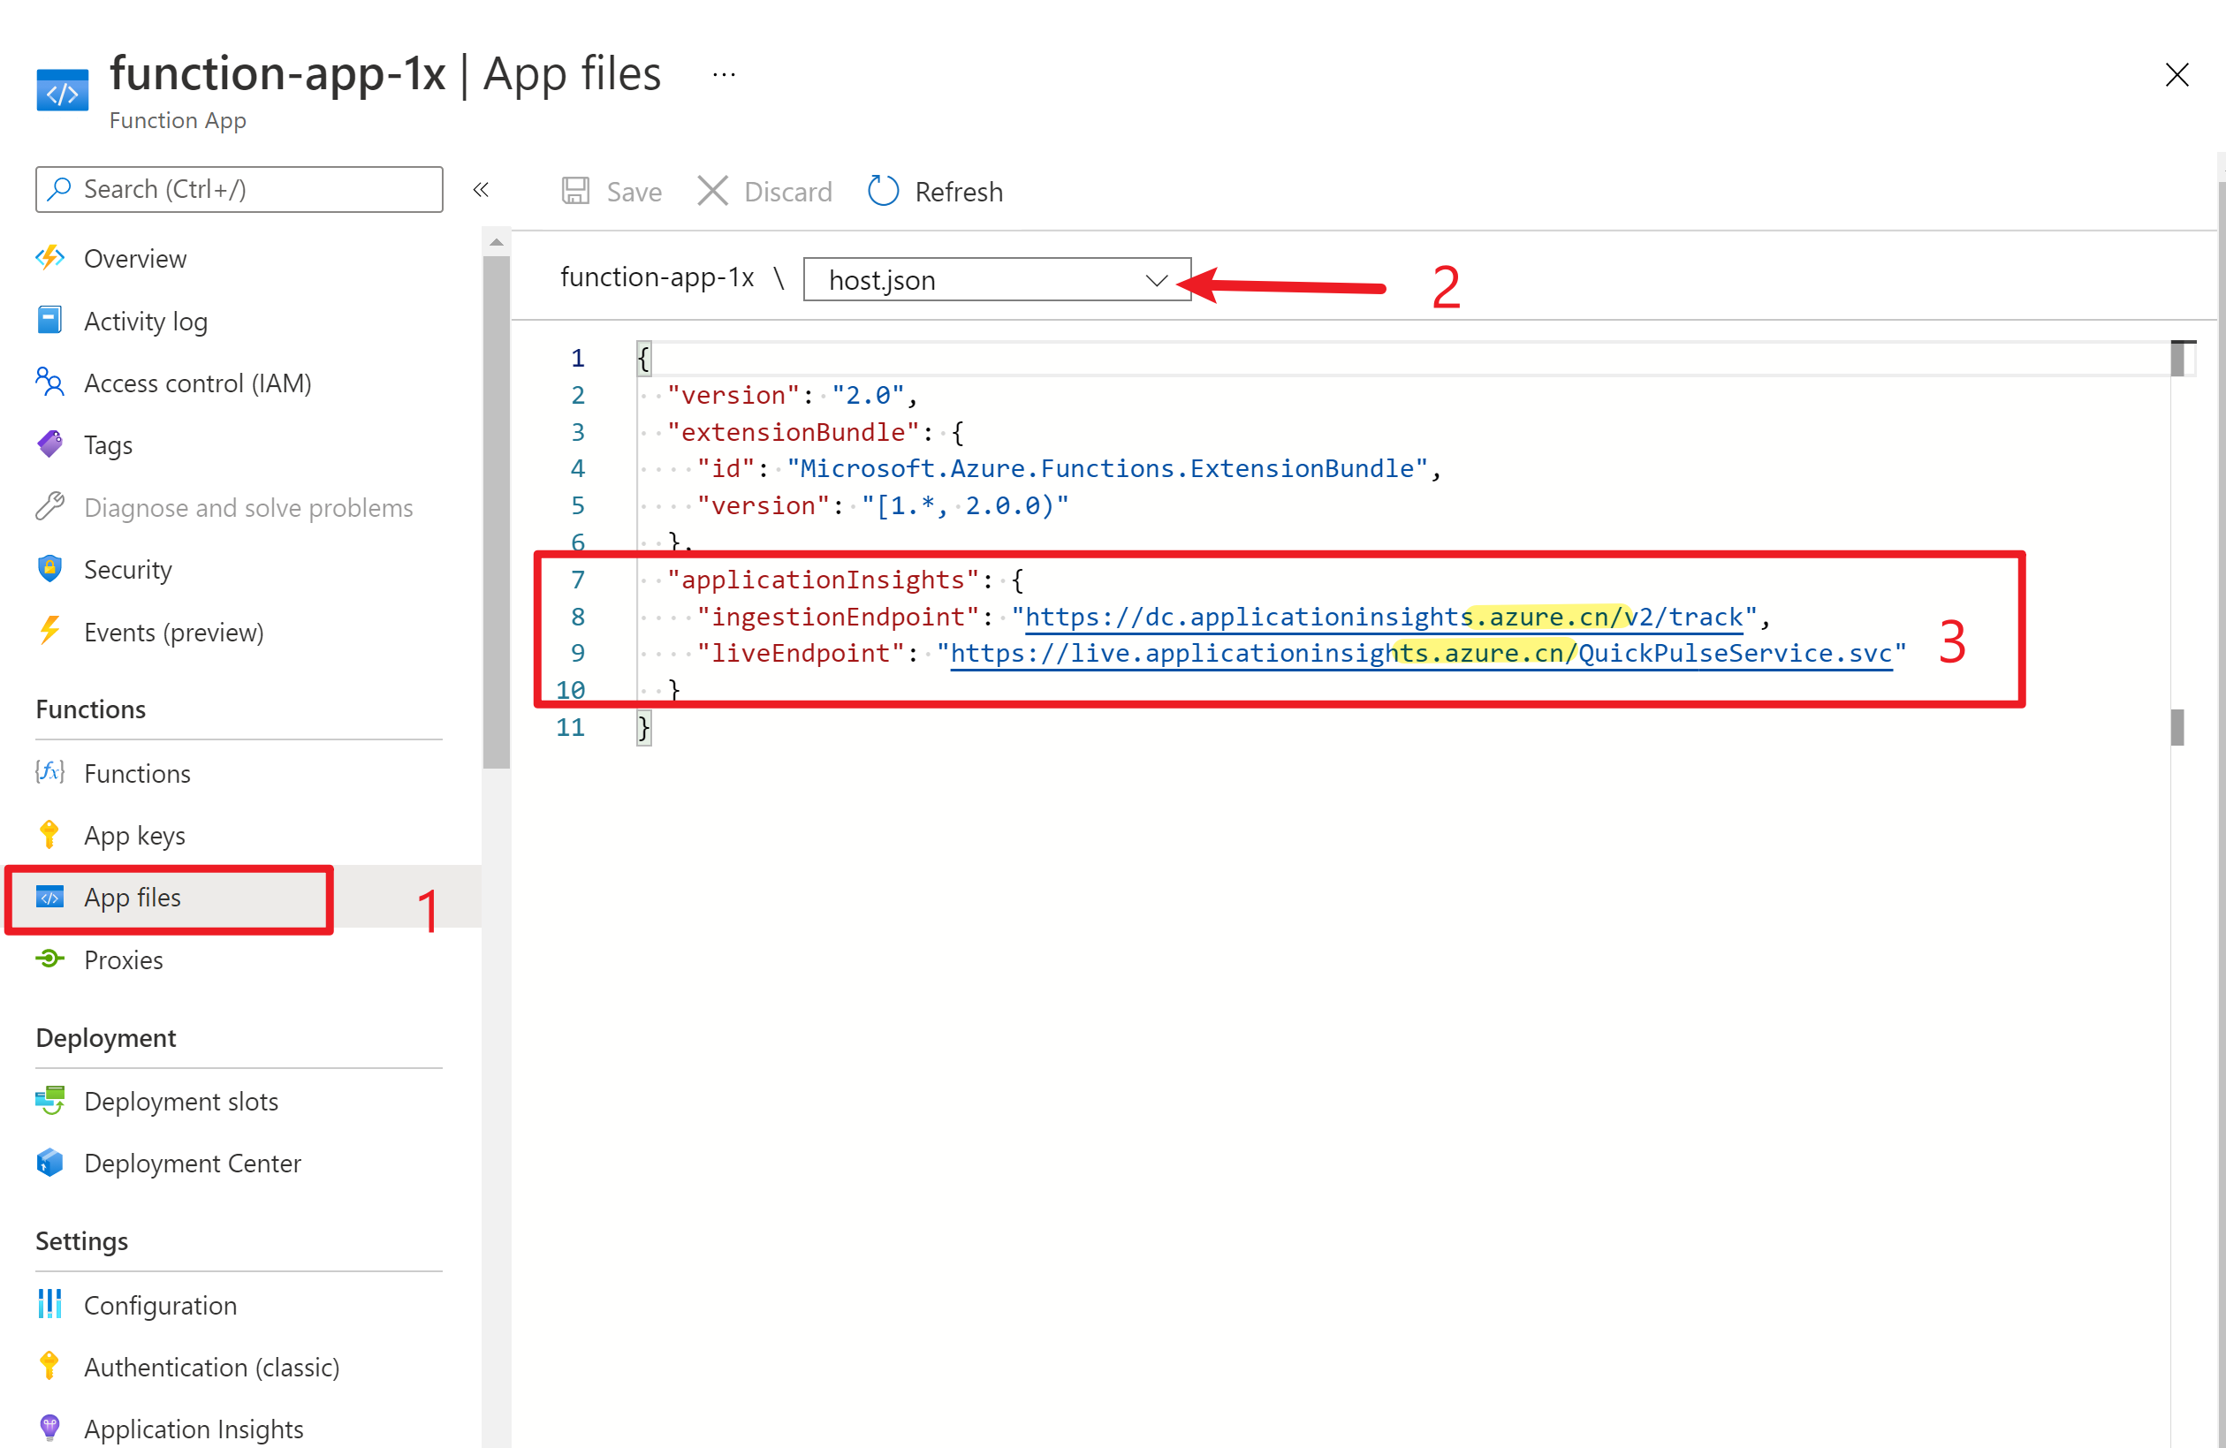Image resolution: width=2226 pixels, height=1448 pixels.
Task: Click the Discard X icon
Action: pos(713,192)
